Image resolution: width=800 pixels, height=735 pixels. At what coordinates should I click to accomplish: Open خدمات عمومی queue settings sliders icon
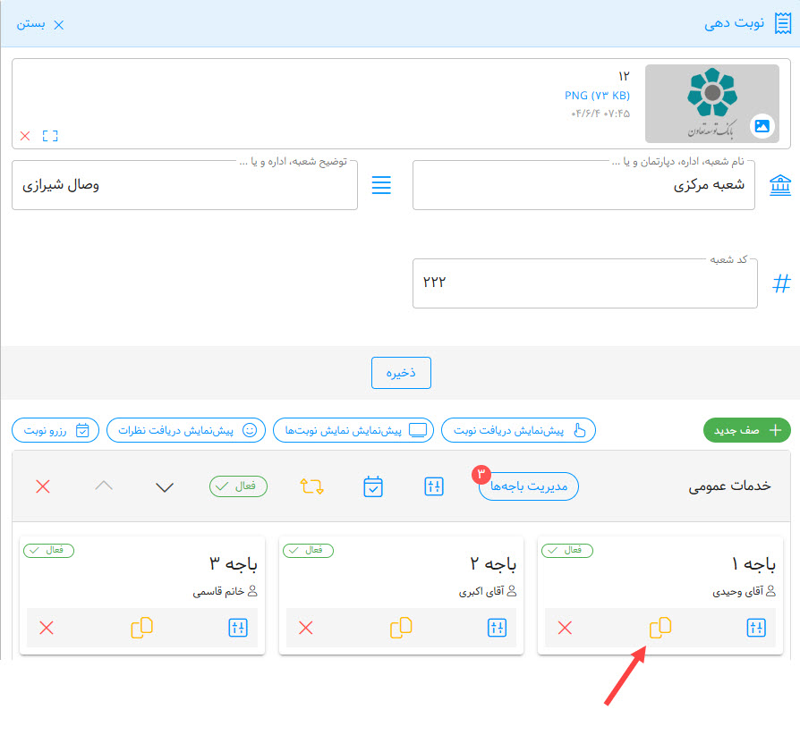point(434,486)
